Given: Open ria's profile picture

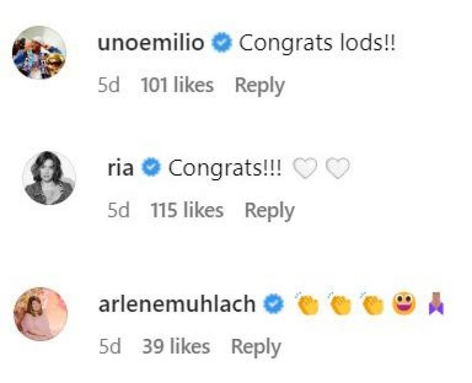Looking at the screenshot, I should pos(49,178).
